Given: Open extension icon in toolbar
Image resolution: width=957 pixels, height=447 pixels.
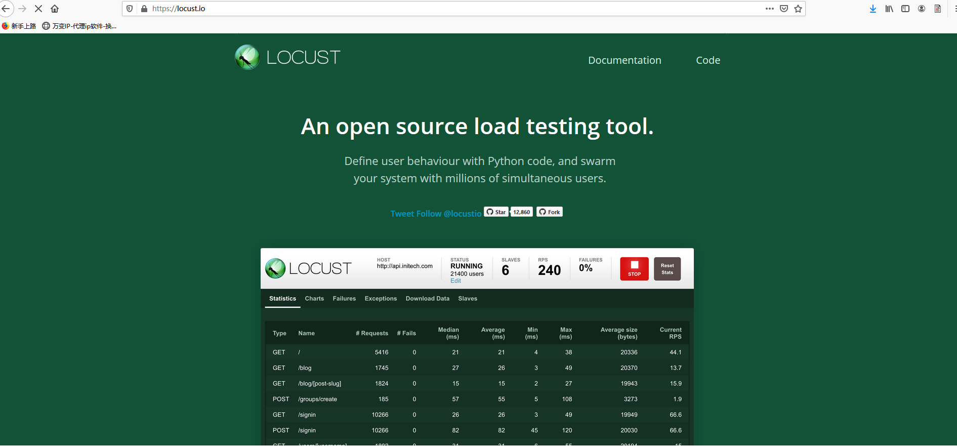Looking at the screenshot, I should [938, 9].
